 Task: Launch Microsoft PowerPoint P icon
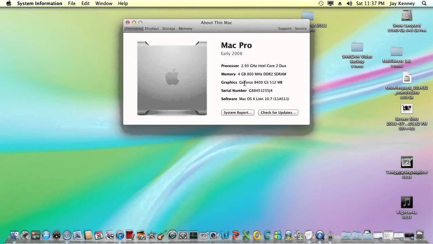pyautogui.click(x=236, y=235)
